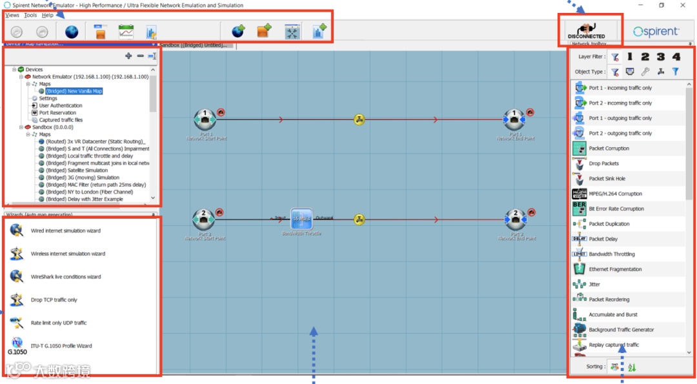The image size is (697, 384).
Task: Click alphabetical sorting icon in toolbox
Action: point(632,368)
